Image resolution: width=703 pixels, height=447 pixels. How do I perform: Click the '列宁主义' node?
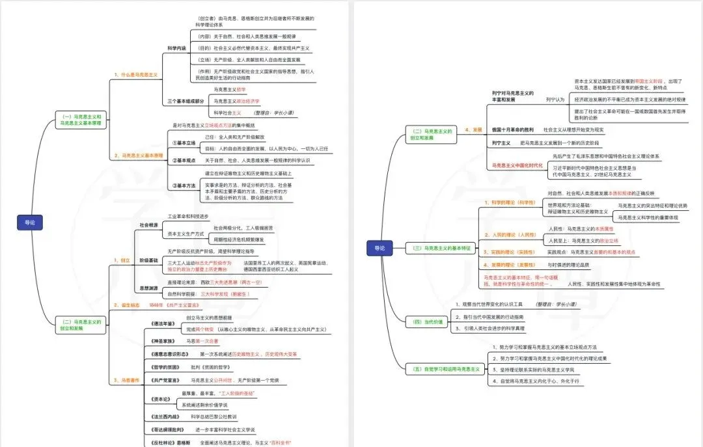tap(501, 143)
